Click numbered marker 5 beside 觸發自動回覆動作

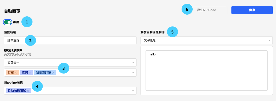pyautogui.click(x=172, y=32)
